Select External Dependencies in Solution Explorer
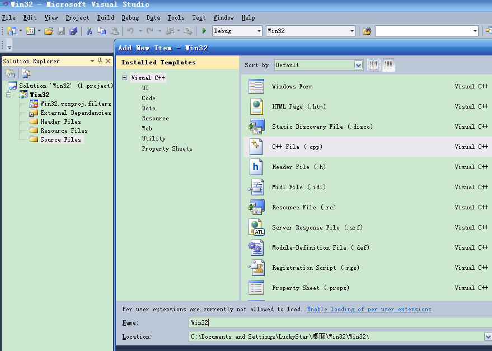The width and height of the screenshot is (492, 351). click(x=76, y=113)
